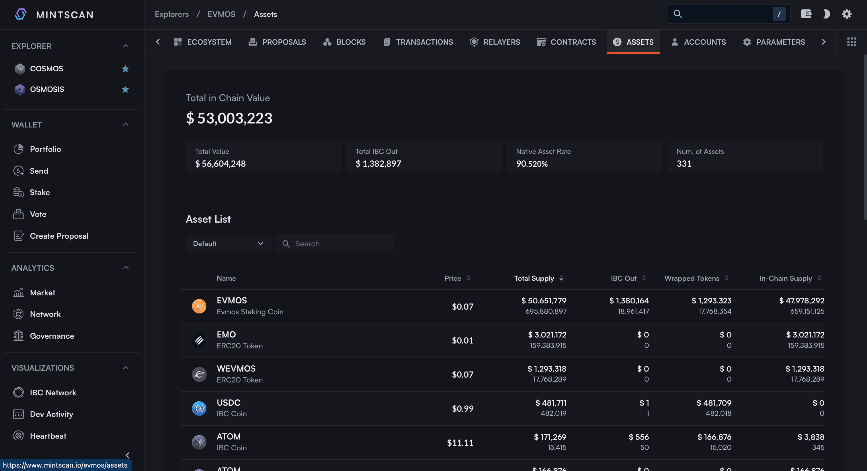Click the EVMOS token icon
This screenshot has height=471, width=867.
pos(199,306)
